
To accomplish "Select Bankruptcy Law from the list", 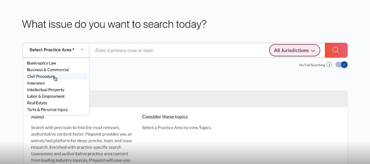I will pos(41,63).
